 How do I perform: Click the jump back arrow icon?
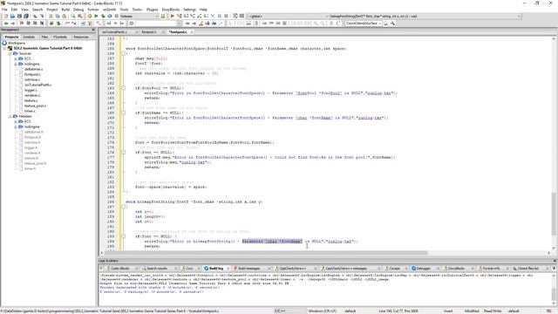click(x=6, y=24)
